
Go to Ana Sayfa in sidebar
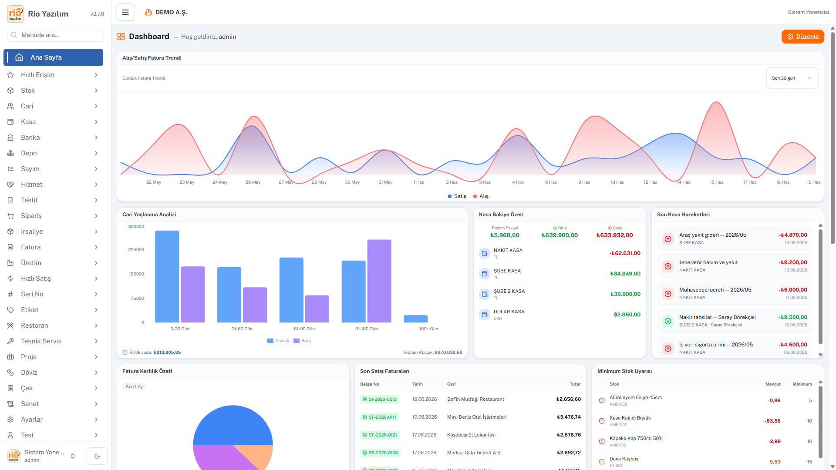click(53, 57)
